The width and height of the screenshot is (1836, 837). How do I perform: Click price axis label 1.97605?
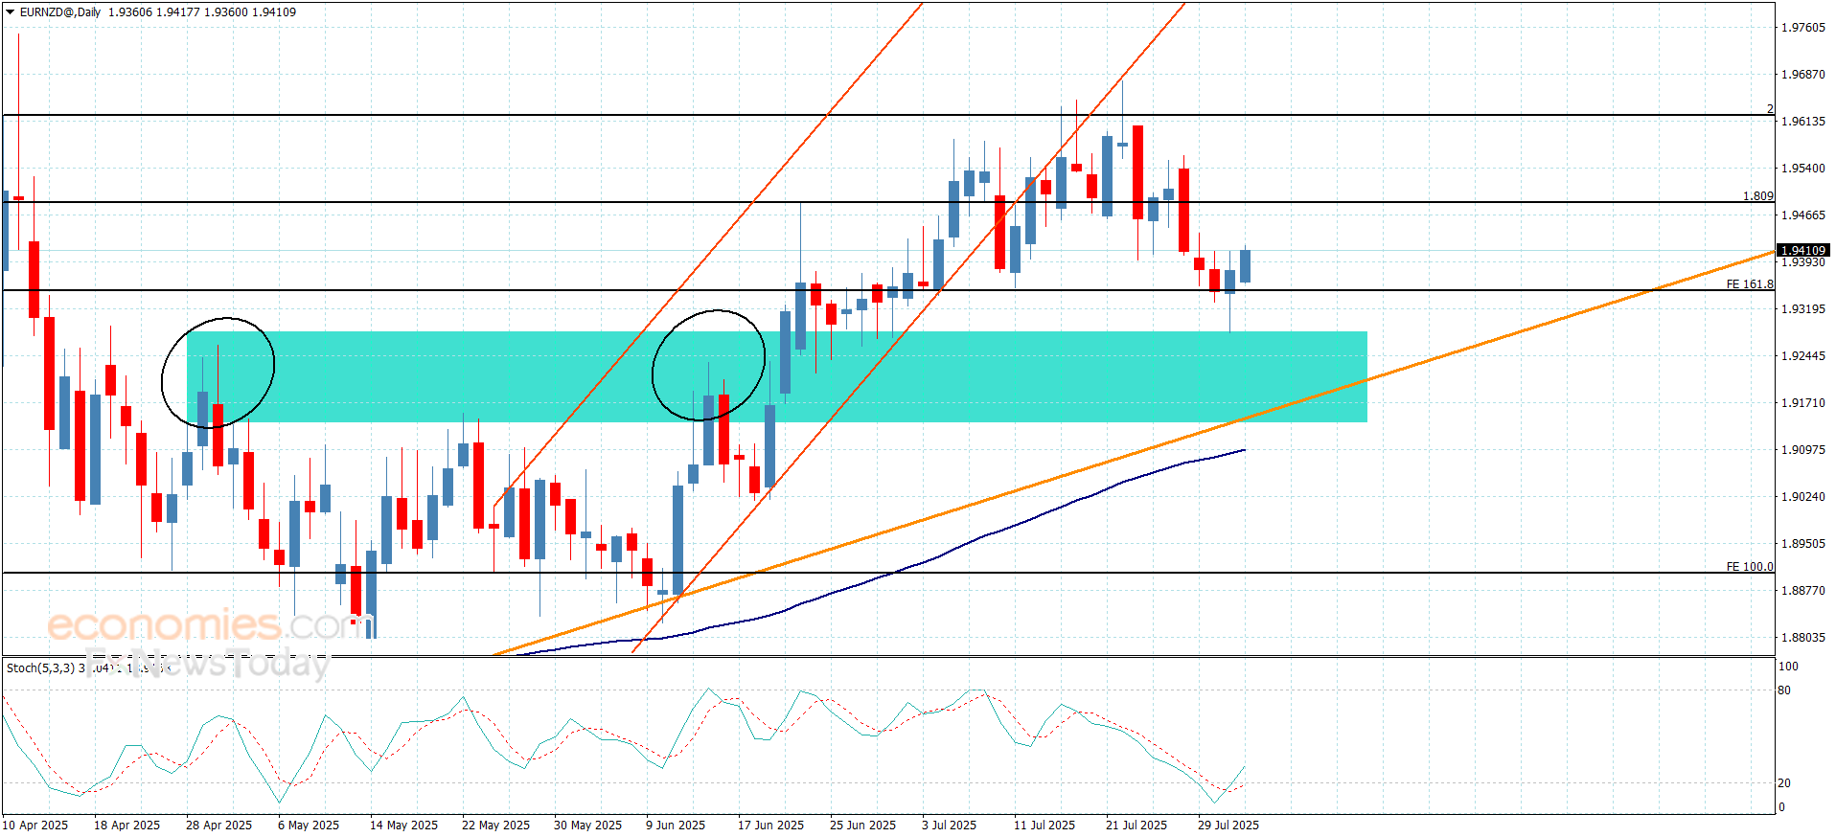pyautogui.click(x=1802, y=28)
